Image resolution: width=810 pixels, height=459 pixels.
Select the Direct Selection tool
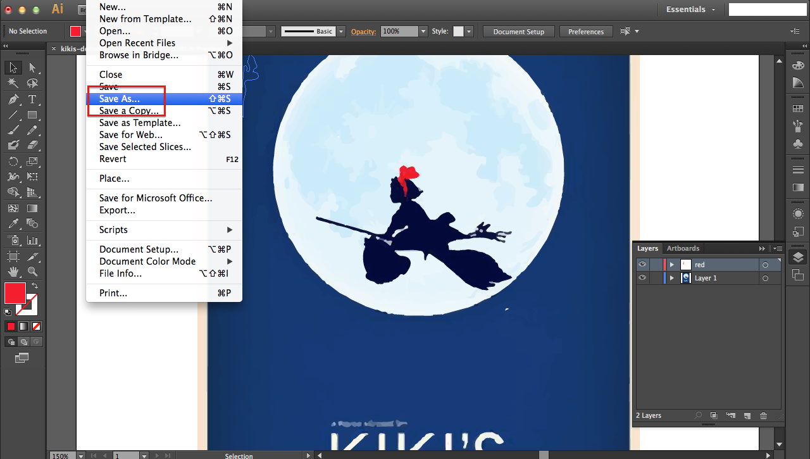click(x=32, y=68)
